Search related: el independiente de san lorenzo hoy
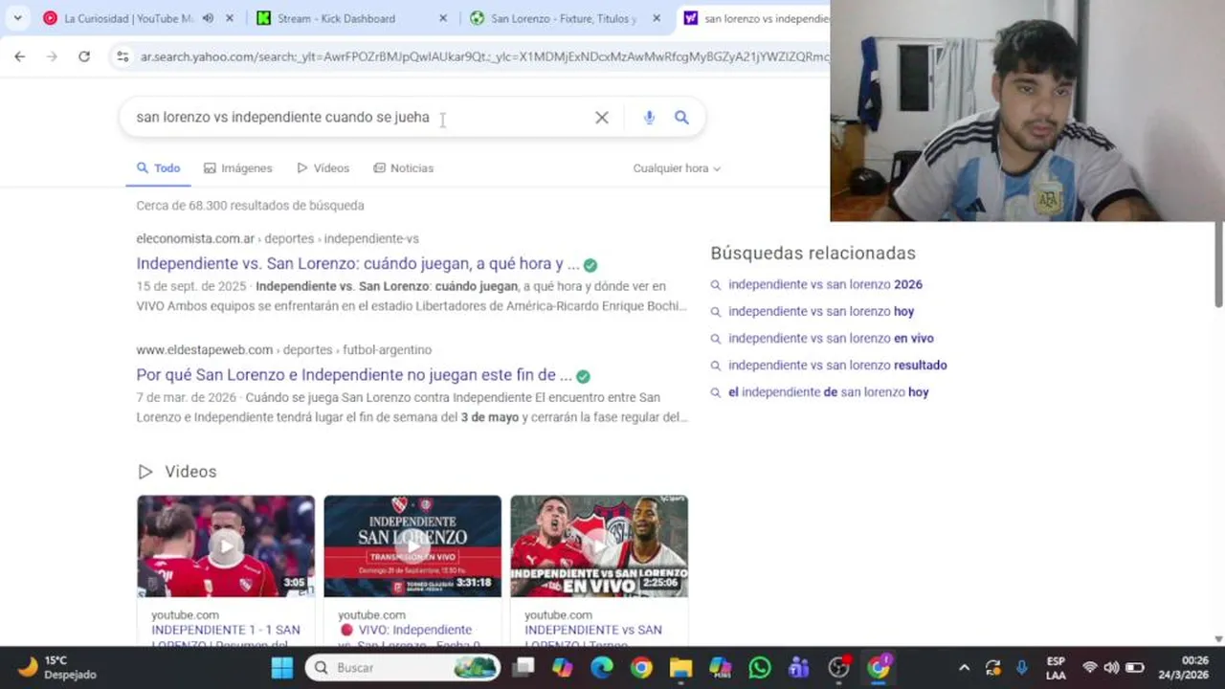Image resolution: width=1225 pixels, height=689 pixels. (829, 391)
